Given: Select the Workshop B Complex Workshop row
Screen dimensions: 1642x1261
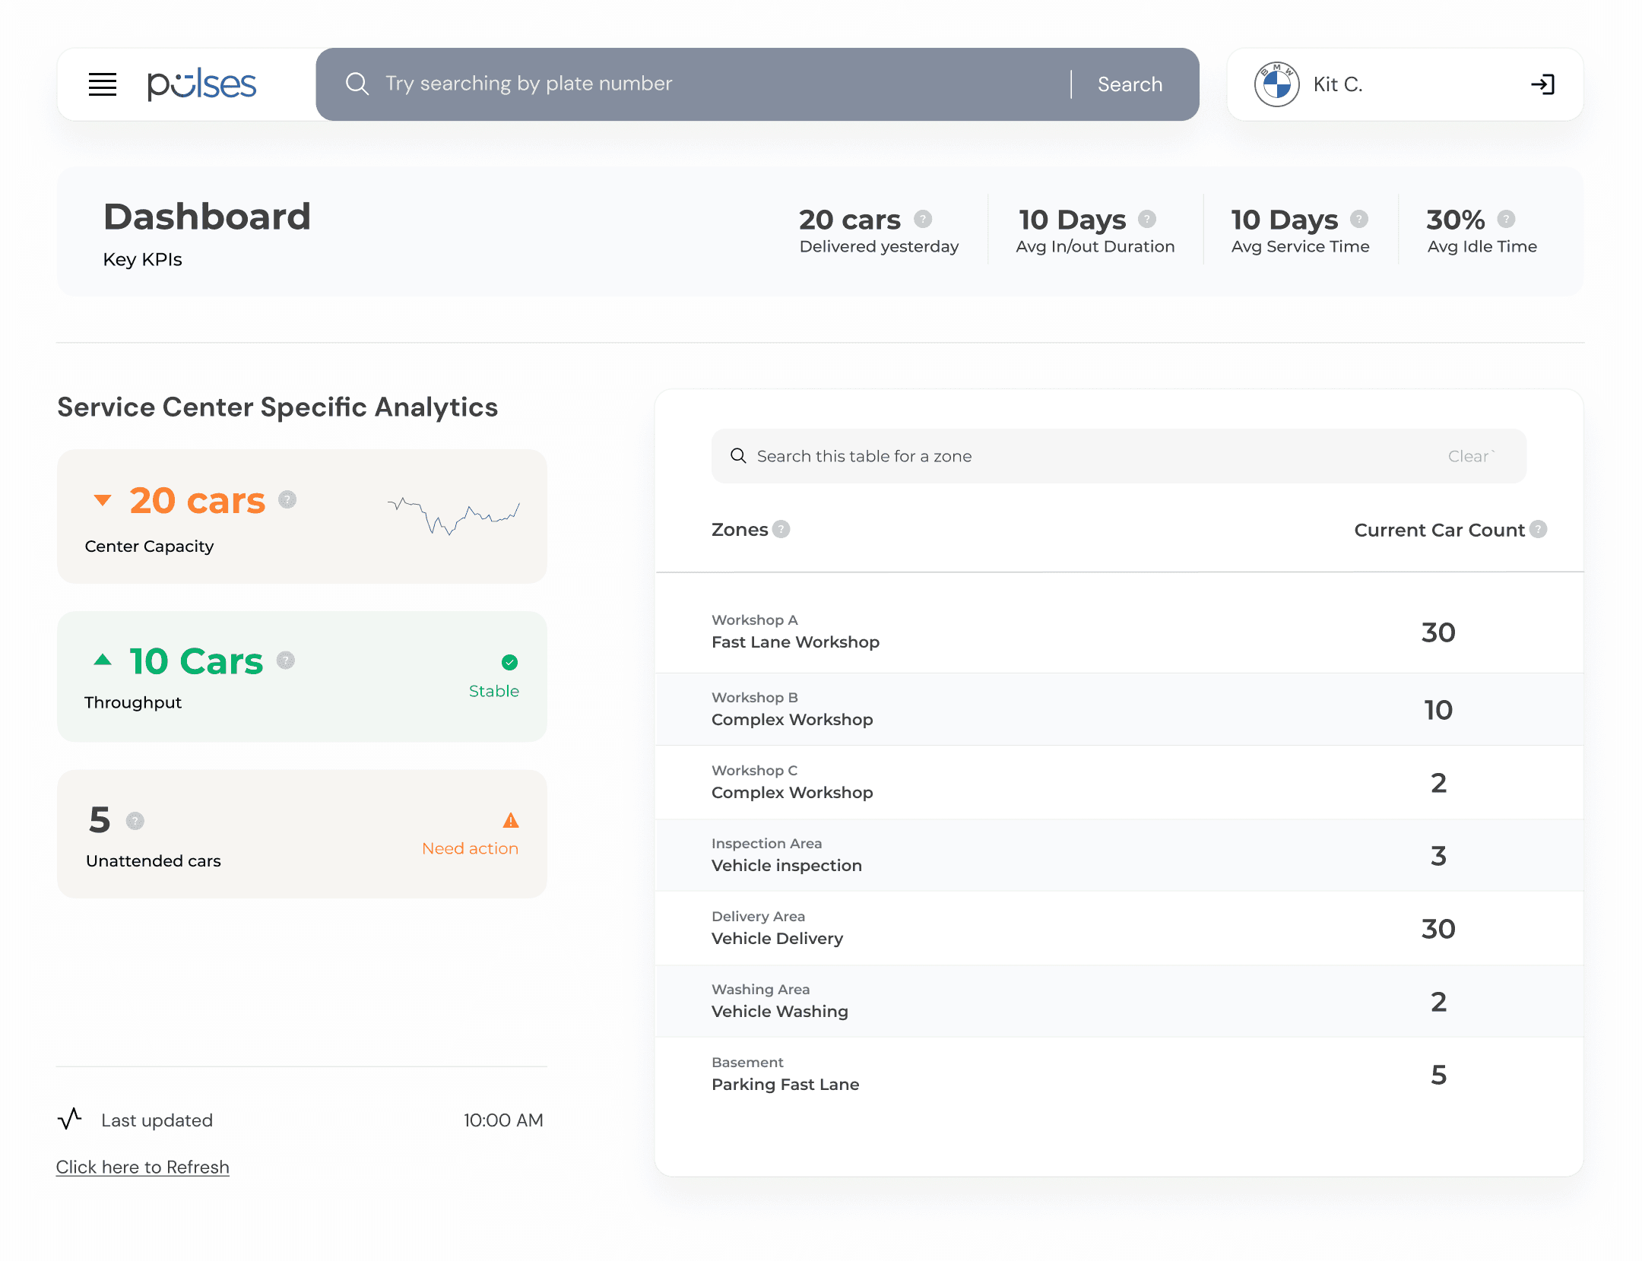Looking at the screenshot, I should point(1120,709).
